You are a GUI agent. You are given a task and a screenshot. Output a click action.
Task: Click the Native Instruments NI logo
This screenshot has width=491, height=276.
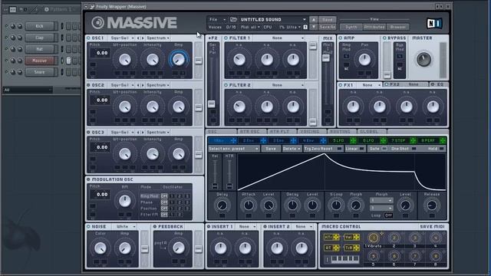click(434, 23)
